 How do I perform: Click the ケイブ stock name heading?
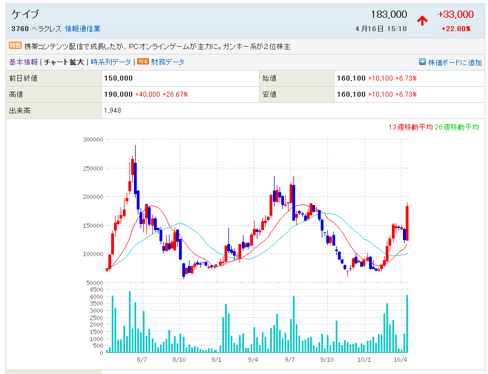coord(26,15)
